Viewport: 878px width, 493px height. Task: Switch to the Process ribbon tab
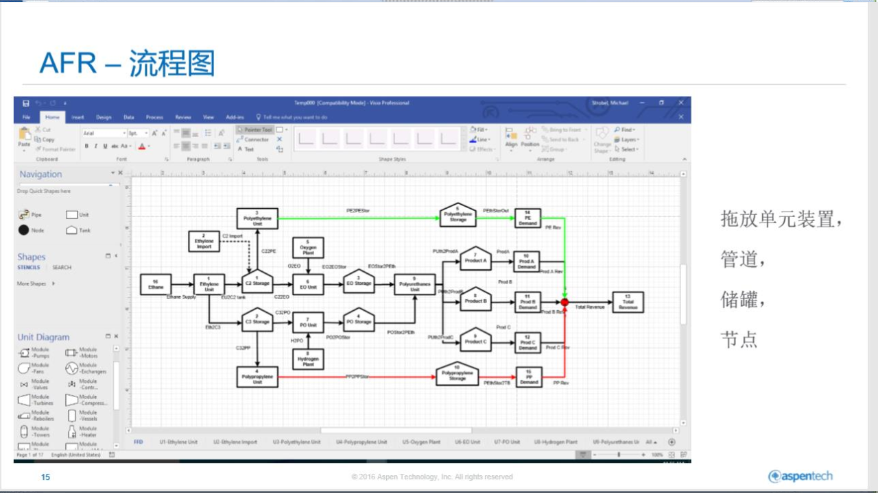tap(154, 117)
